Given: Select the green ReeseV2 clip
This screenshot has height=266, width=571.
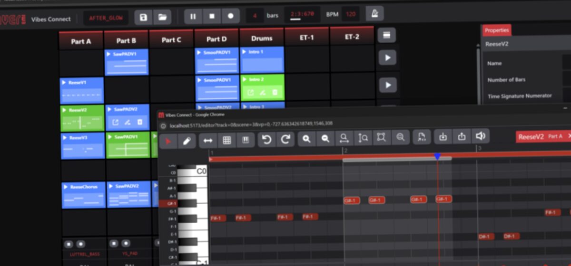Looking at the screenshot, I should pos(82,118).
